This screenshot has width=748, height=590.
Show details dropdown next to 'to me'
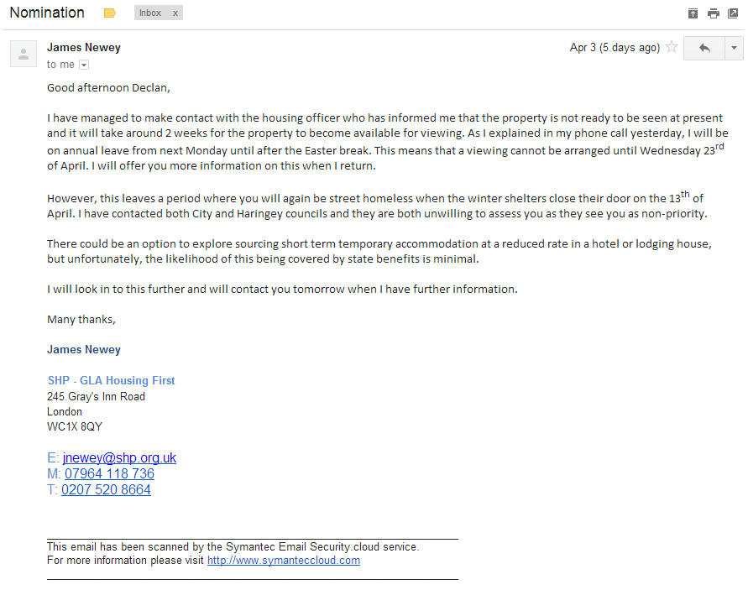coord(84,65)
